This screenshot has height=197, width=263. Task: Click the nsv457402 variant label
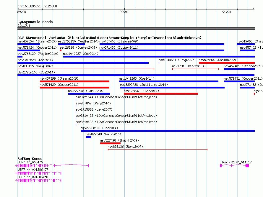pyautogui.click(x=251, y=47)
